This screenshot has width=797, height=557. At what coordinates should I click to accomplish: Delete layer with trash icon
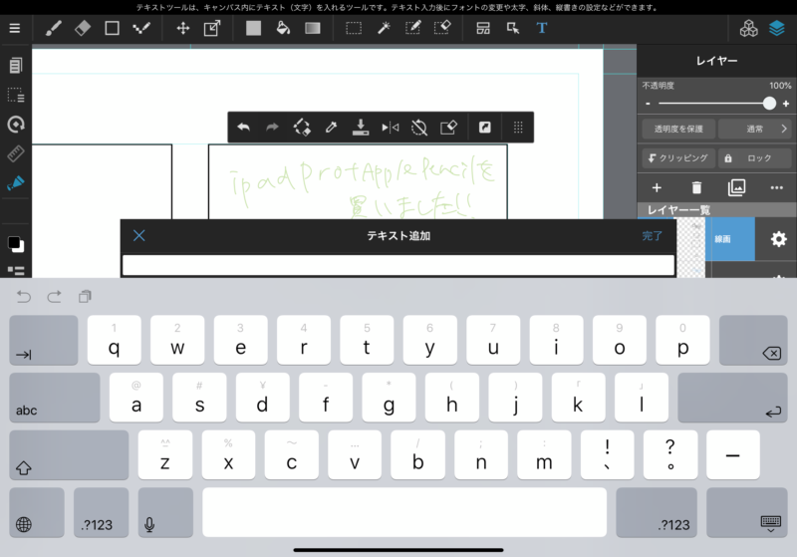[x=696, y=188]
